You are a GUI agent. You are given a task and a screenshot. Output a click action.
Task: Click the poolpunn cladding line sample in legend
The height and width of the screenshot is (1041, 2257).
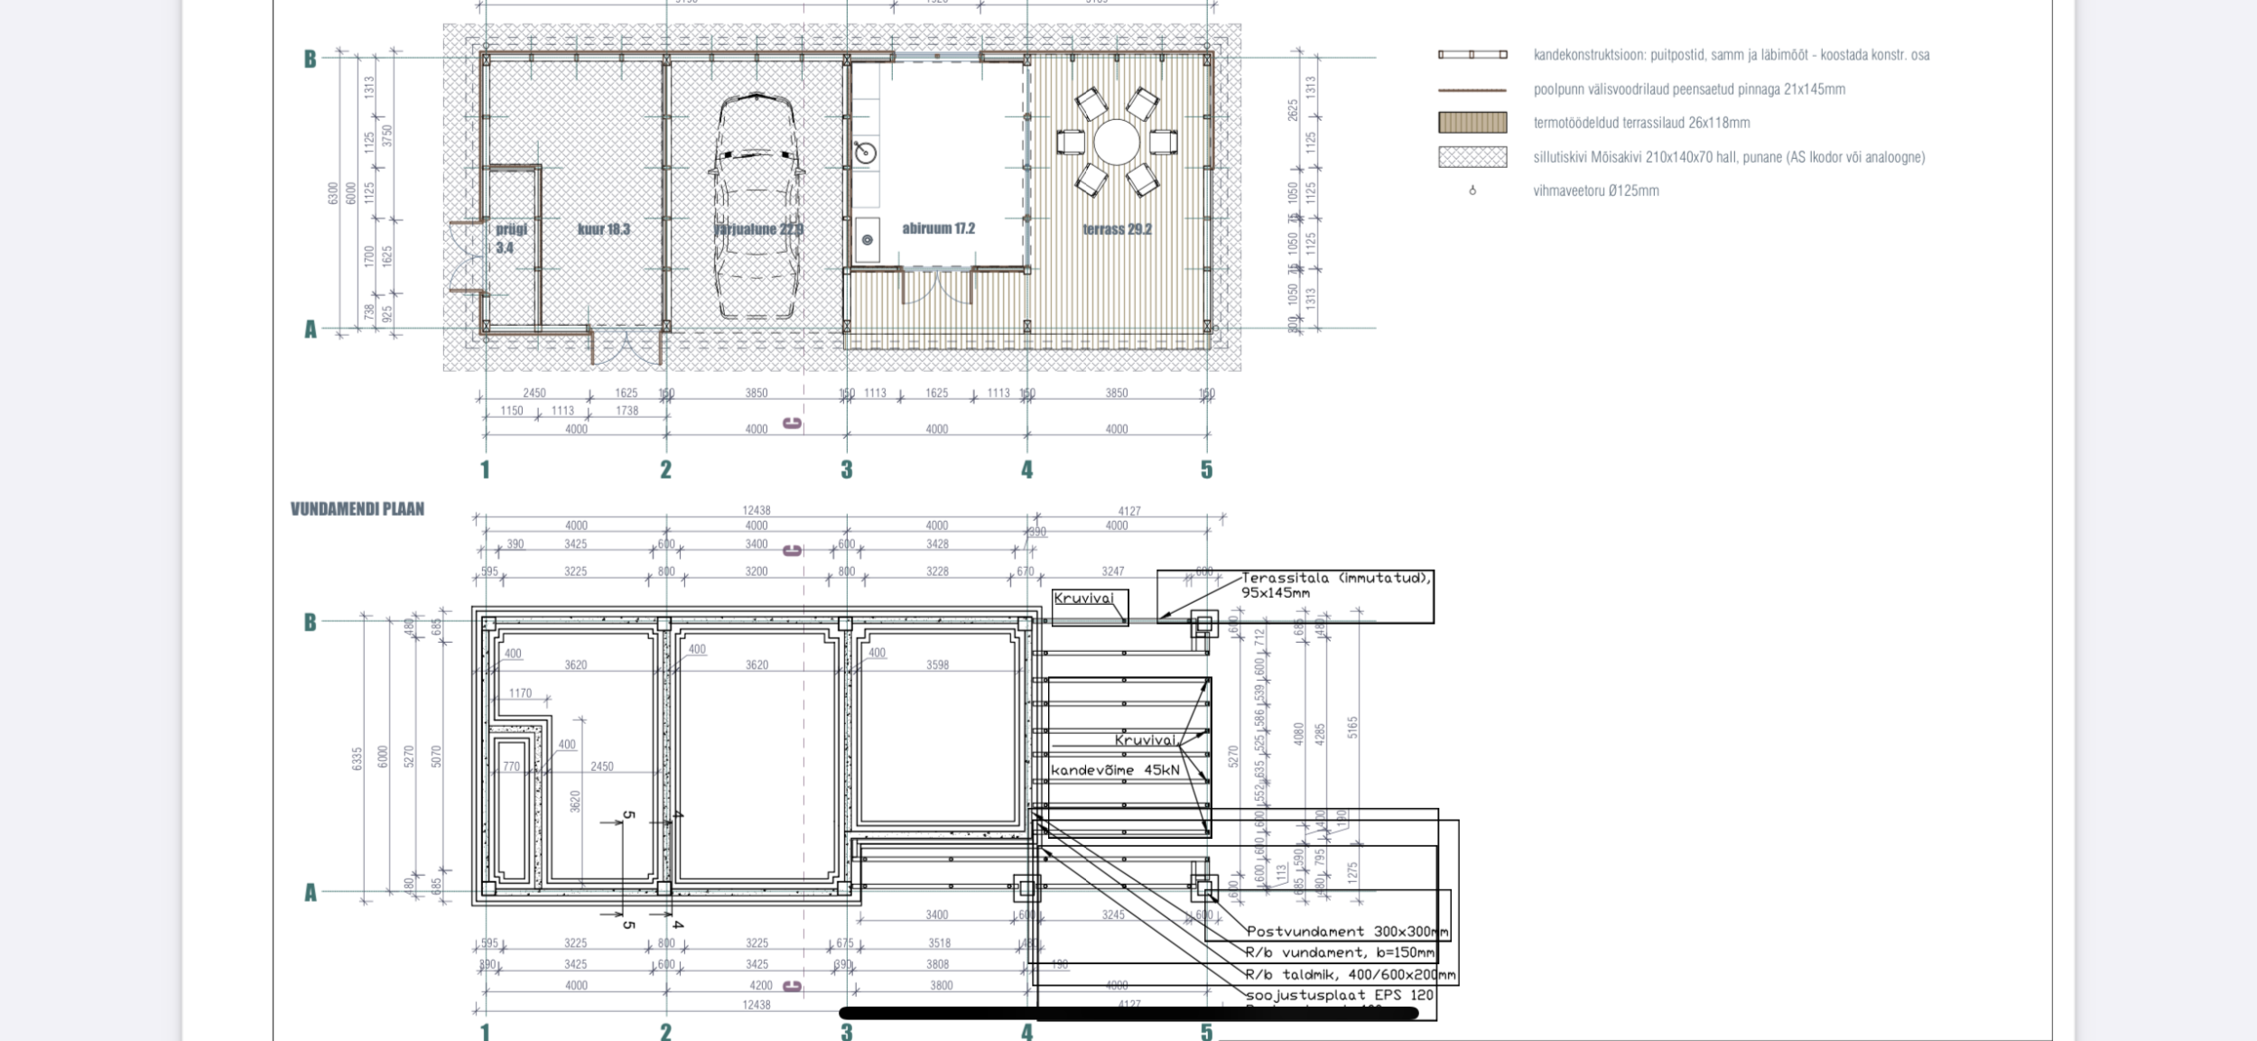click(x=1472, y=90)
